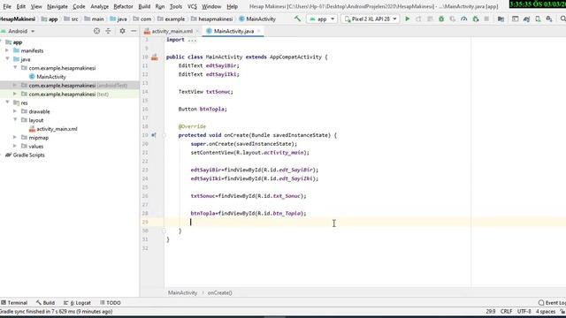Expand com.example.hesapmakinesi (androidTest) package
The image size is (566, 318).
[15, 86]
